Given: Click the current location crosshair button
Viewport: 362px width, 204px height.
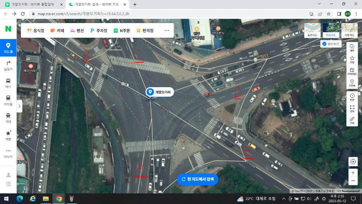Looking at the screenshot, I should (x=353, y=162).
